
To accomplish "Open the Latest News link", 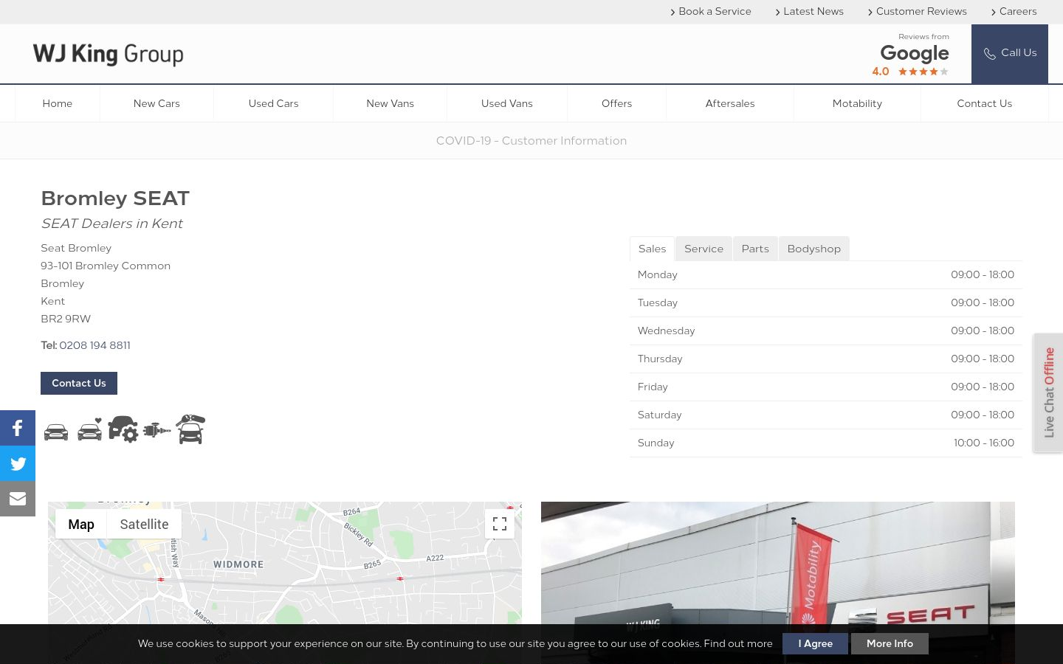I will click(809, 11).
